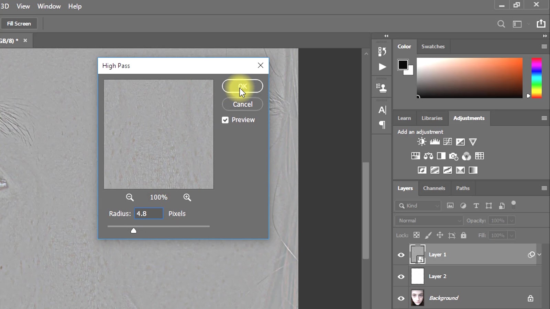Switch to the Learn tab
Screen dimensions: 550x309
pos(404,118)
